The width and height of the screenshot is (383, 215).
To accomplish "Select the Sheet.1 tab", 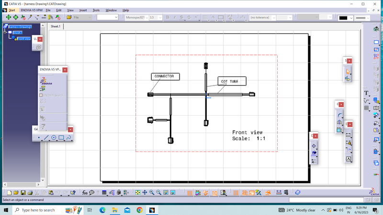I will (x=56, y=26).
